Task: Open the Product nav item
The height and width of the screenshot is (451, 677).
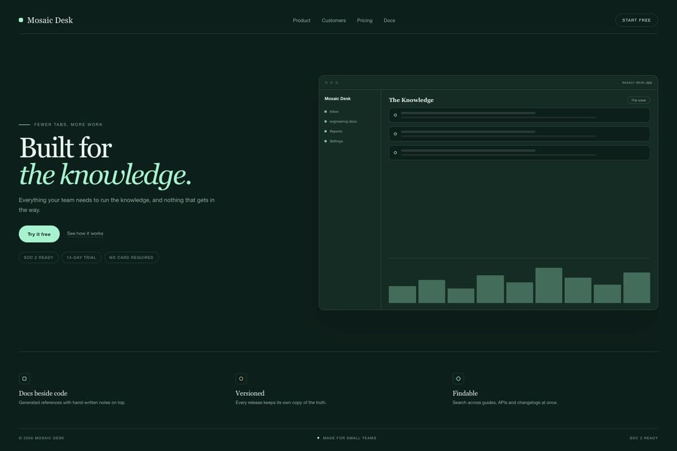Action: point(301,20)
